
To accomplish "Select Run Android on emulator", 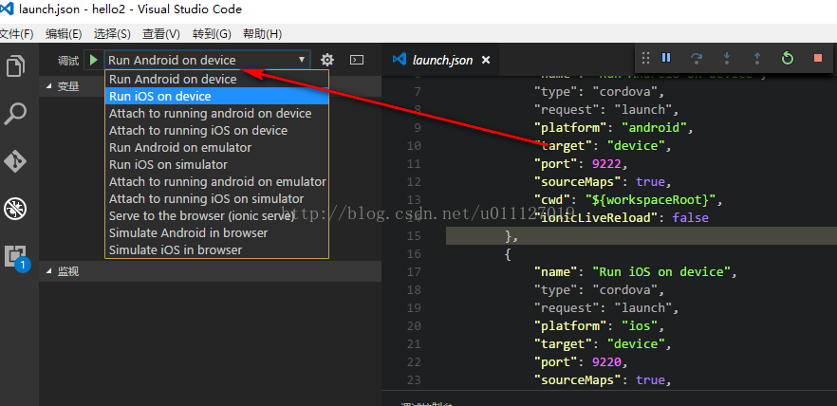I will [216, 147].
